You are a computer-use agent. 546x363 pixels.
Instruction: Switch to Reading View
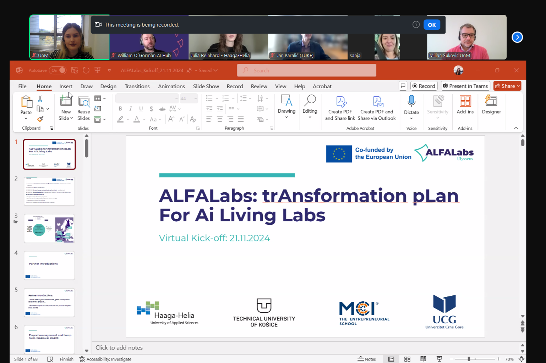coord(423,359)
